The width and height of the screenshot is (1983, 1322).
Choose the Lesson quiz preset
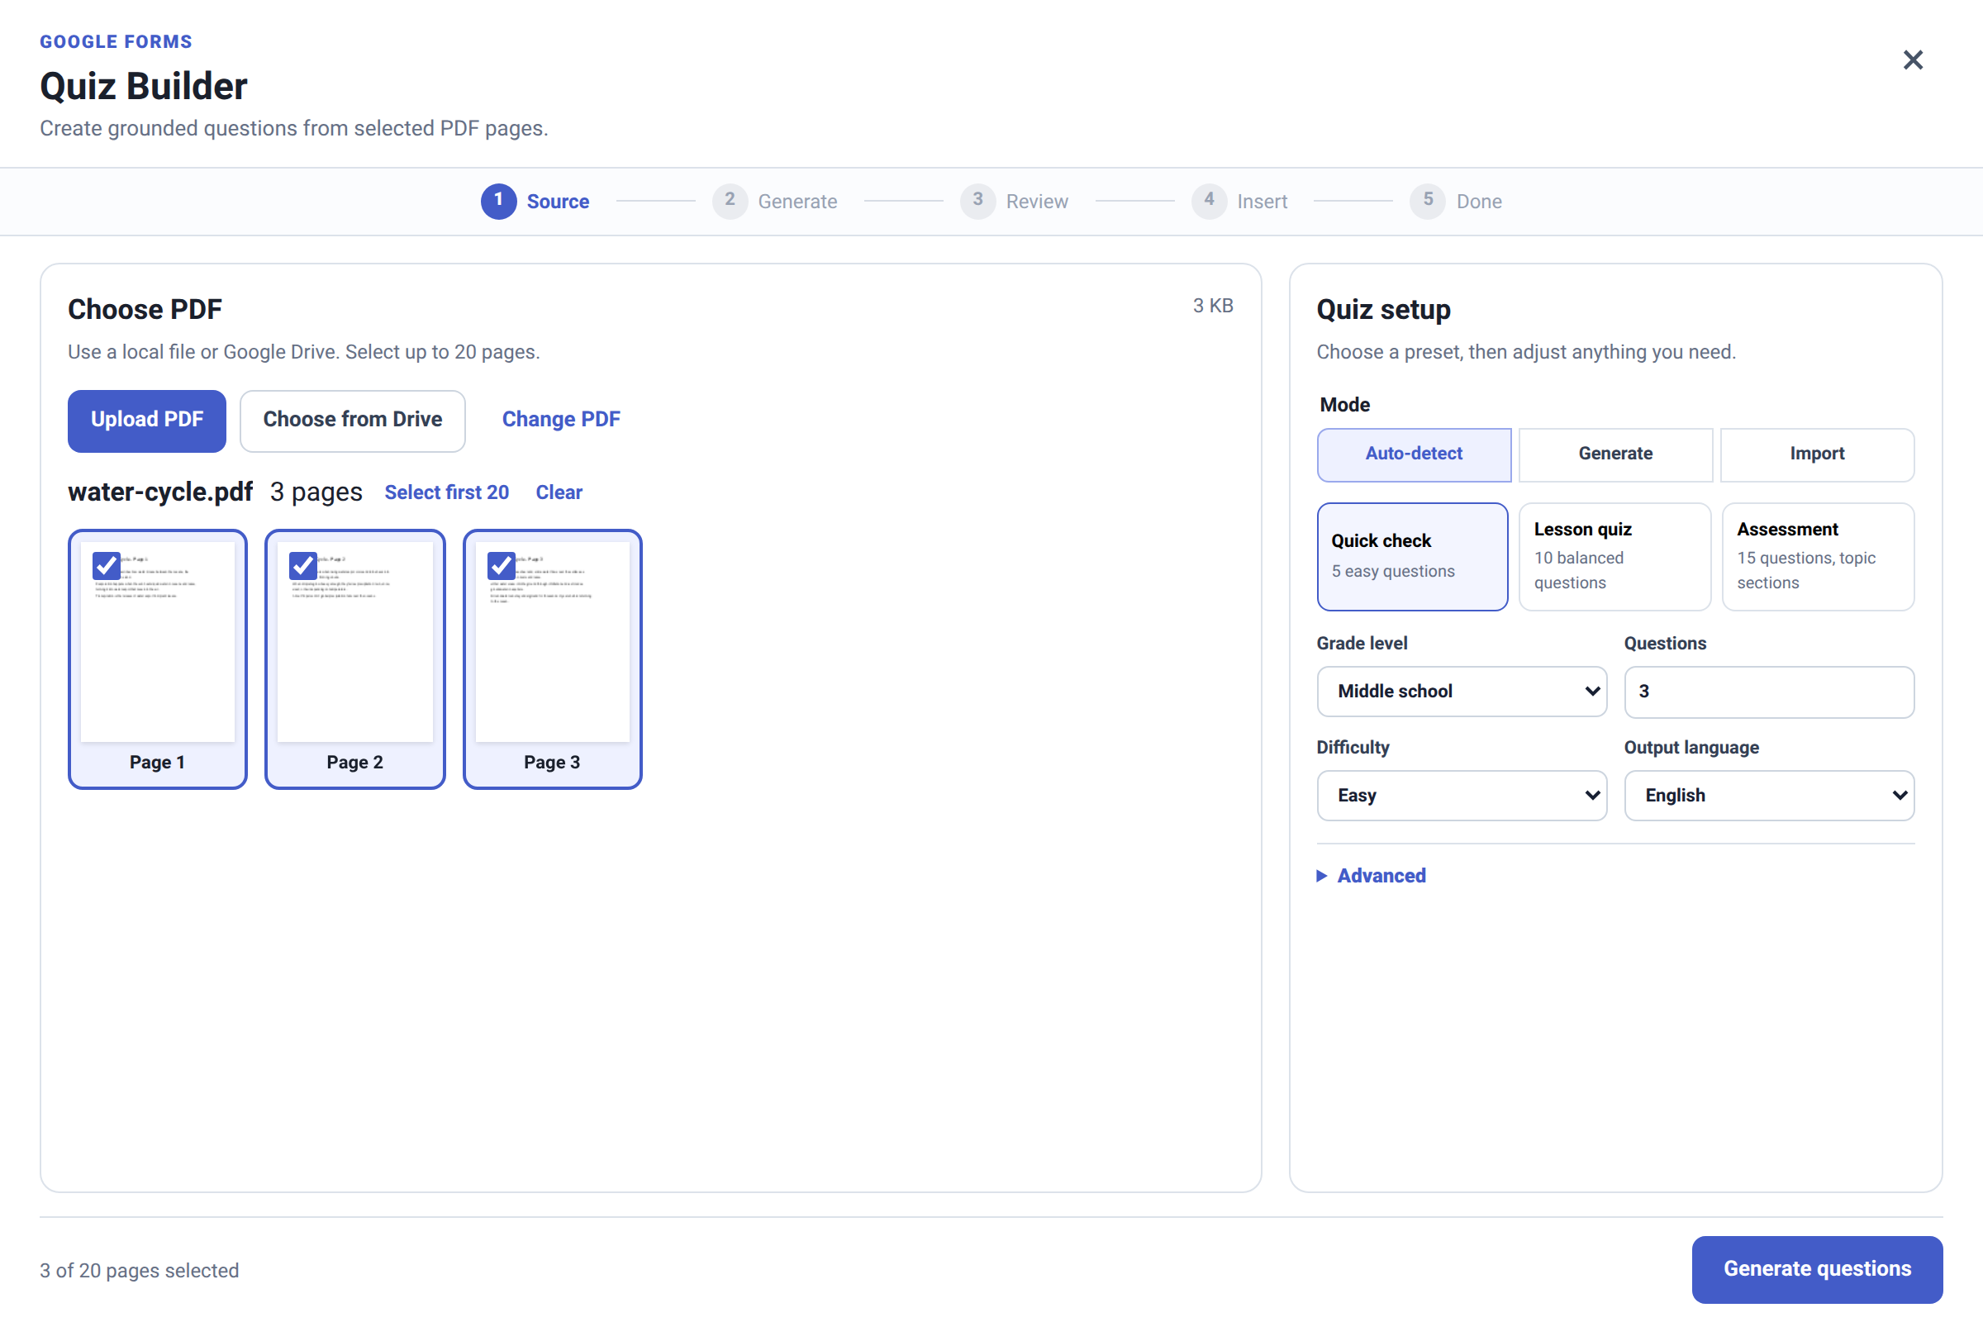click(1614, 556)
